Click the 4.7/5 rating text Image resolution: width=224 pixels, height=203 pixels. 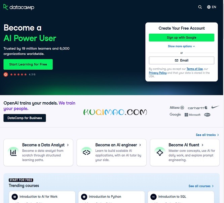(32, 74)
